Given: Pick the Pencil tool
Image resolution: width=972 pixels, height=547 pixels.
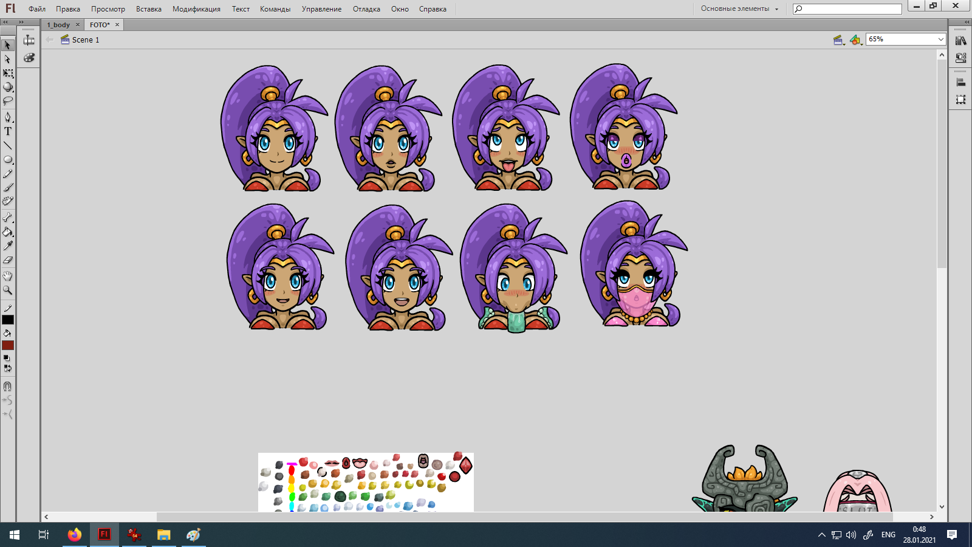Looking at the screenshot, I should pyautogui.click(x=8, y=174).
